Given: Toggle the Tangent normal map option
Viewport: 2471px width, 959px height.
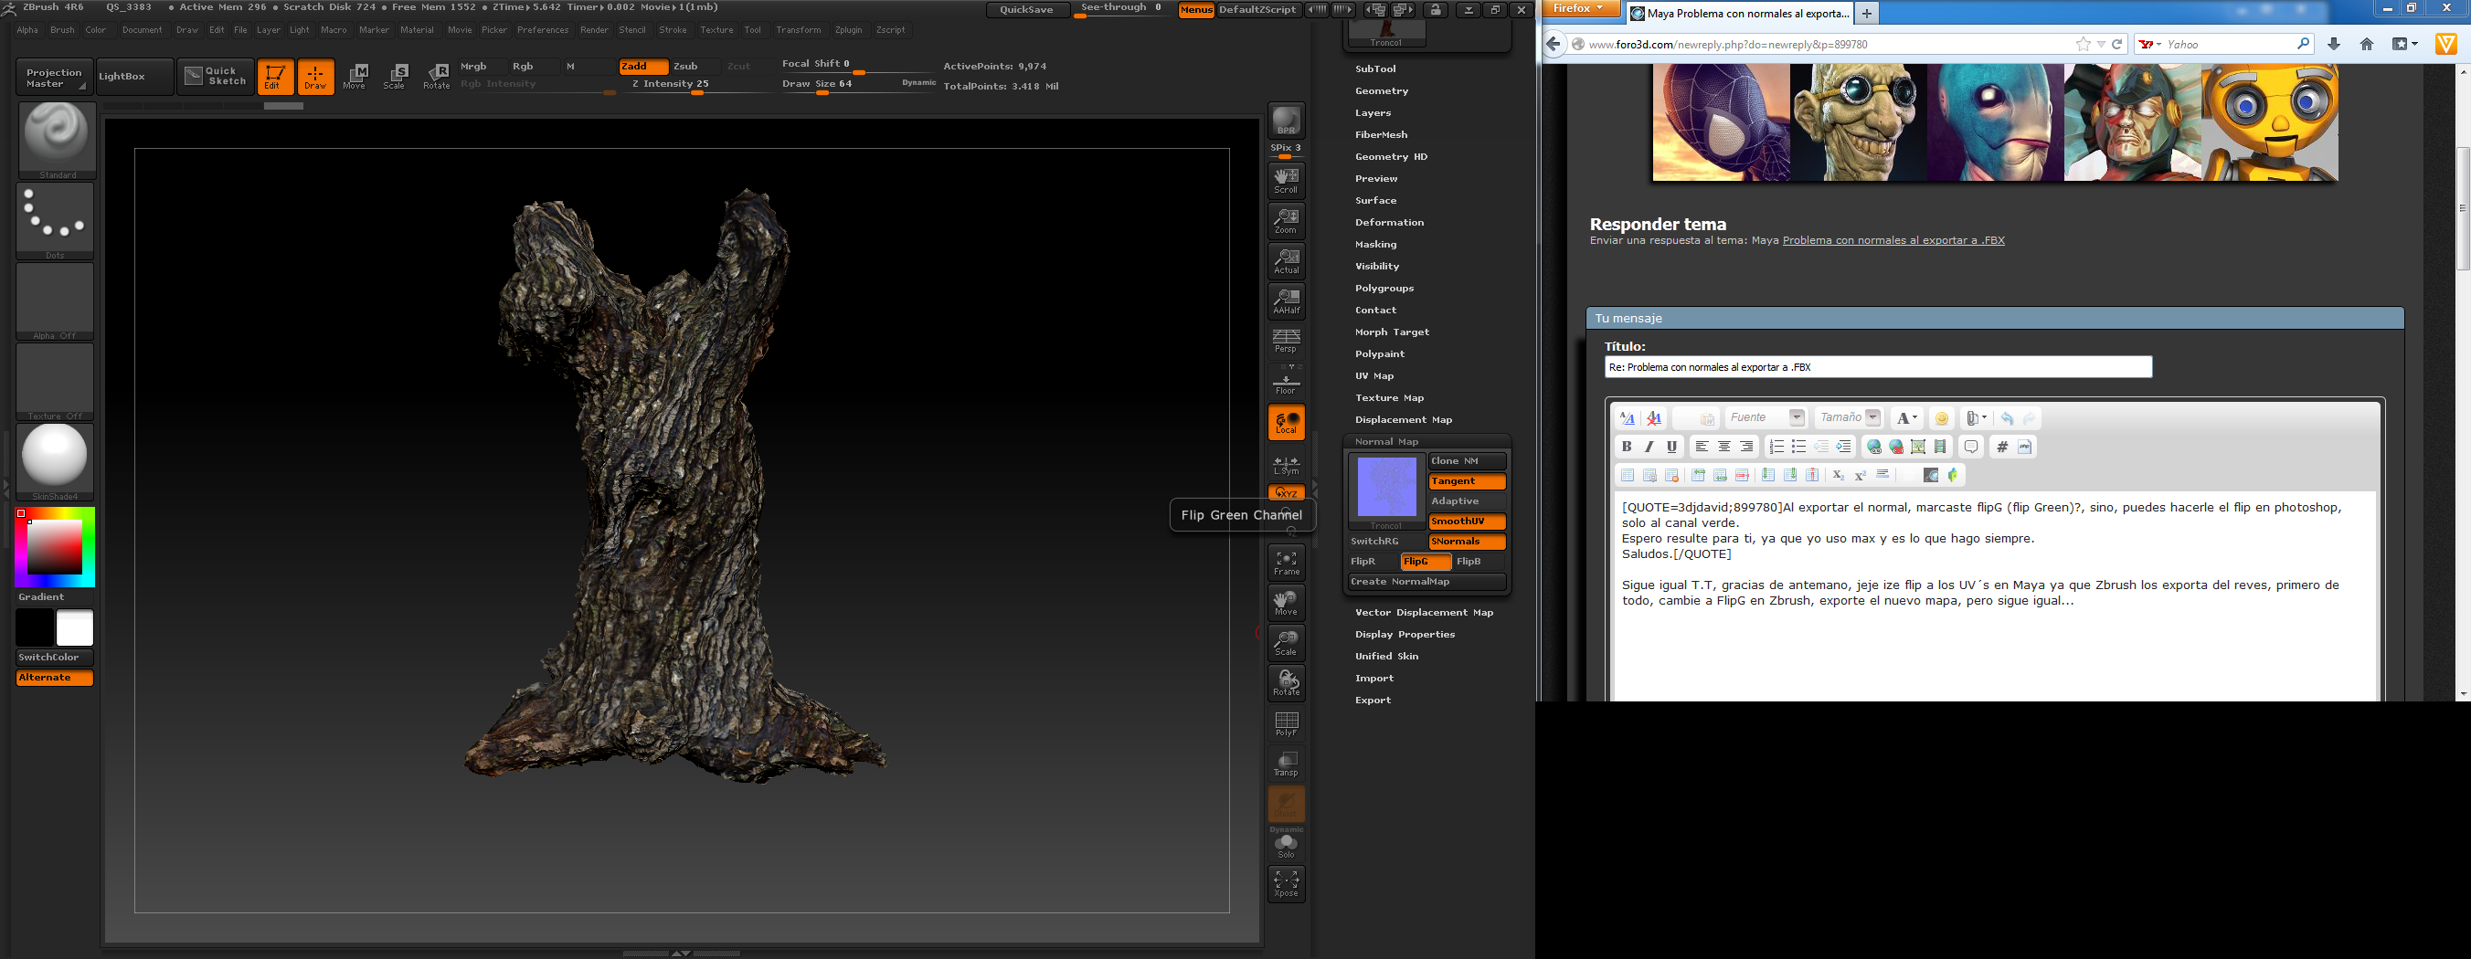Looking at the screenshot, I should click(1466, 481).
